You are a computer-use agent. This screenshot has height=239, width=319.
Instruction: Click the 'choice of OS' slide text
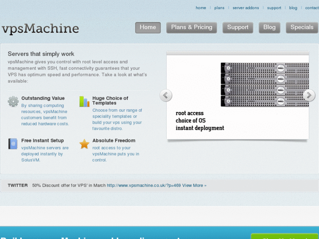(x=190, y=121)
